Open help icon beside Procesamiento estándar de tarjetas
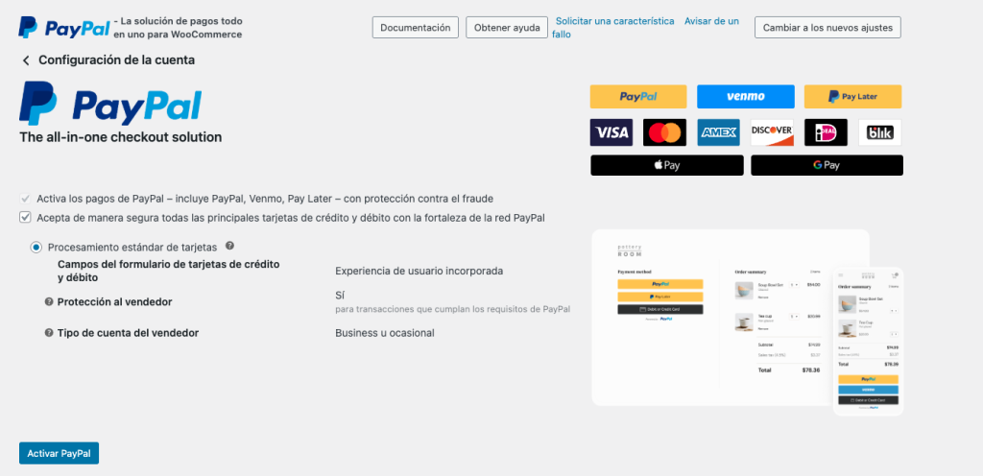This screenshot has height=476, width=983. pos(229,246)
